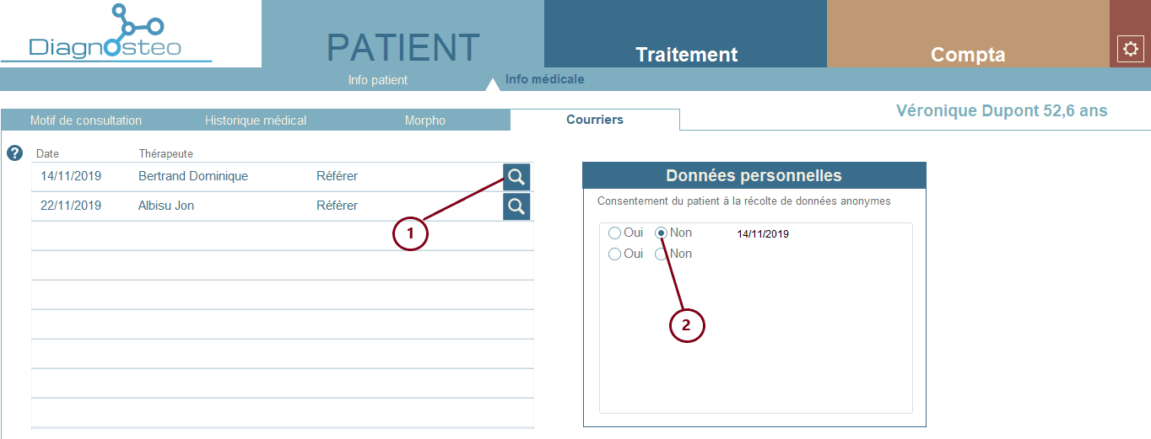
Task: Open the Info patient sub-tab
Action: pyautogui.click(x=378, y=80)
